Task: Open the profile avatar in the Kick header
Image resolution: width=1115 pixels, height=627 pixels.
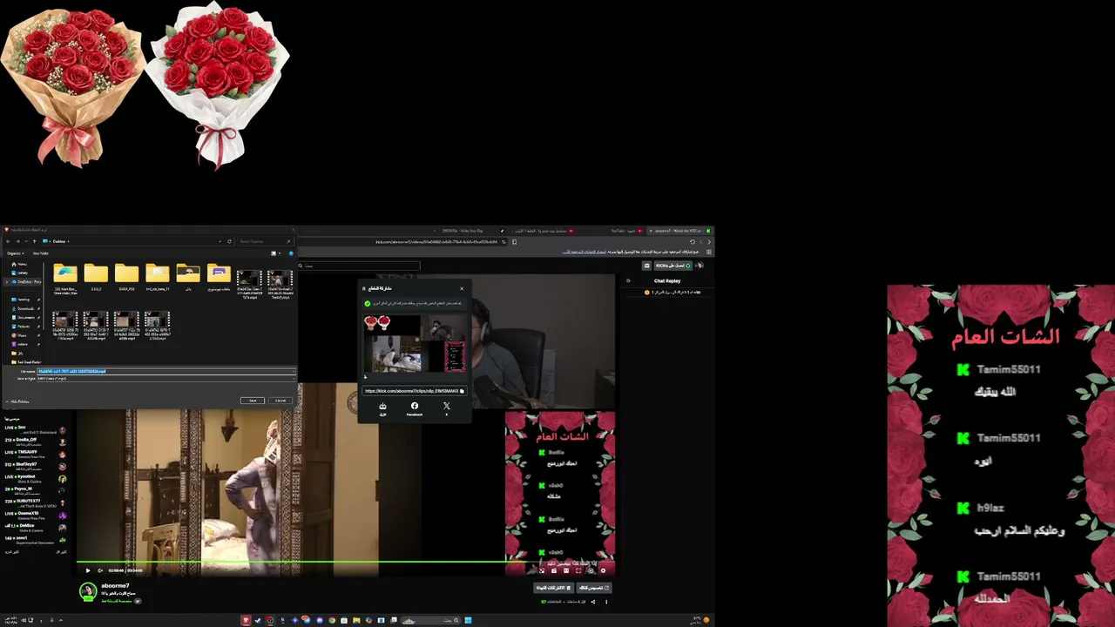Action: [699, 266]
